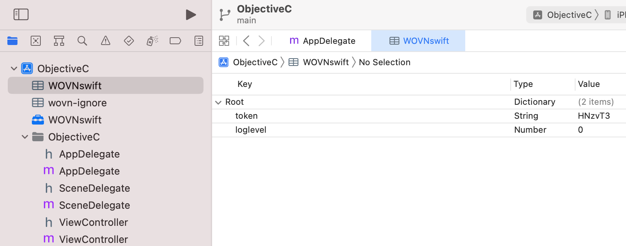Image resolution: width=626 pixels, height=246 pixels.
Task: Click the (2 items) value of Root
Action: click(596, 102)
